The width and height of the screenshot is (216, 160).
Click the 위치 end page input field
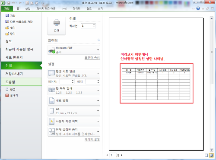tap(91, 82)
